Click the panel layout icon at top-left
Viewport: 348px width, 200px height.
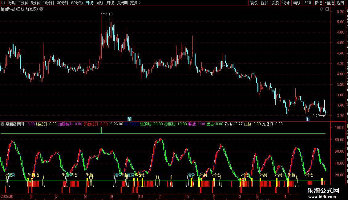point(3,3)
